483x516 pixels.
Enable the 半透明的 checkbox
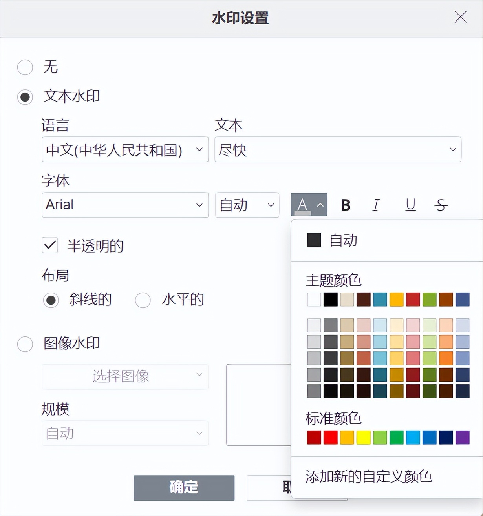tap(49, 245)
